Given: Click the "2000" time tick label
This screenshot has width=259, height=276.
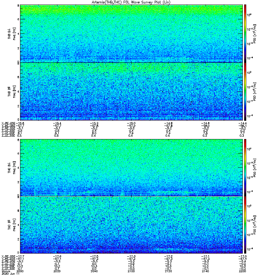Looking at the screenshot, I should pyautogui.click(x=20, y=271).
